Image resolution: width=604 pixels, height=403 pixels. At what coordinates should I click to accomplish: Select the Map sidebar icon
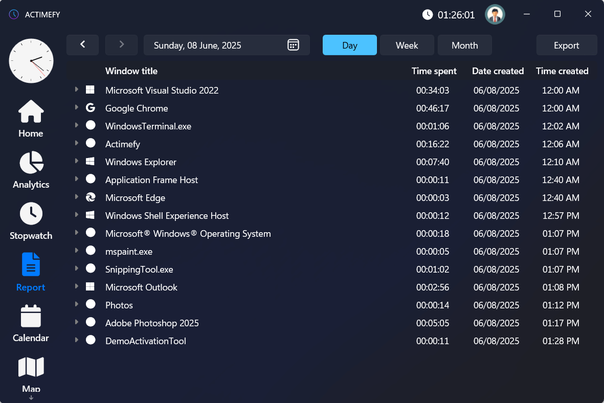31,372
